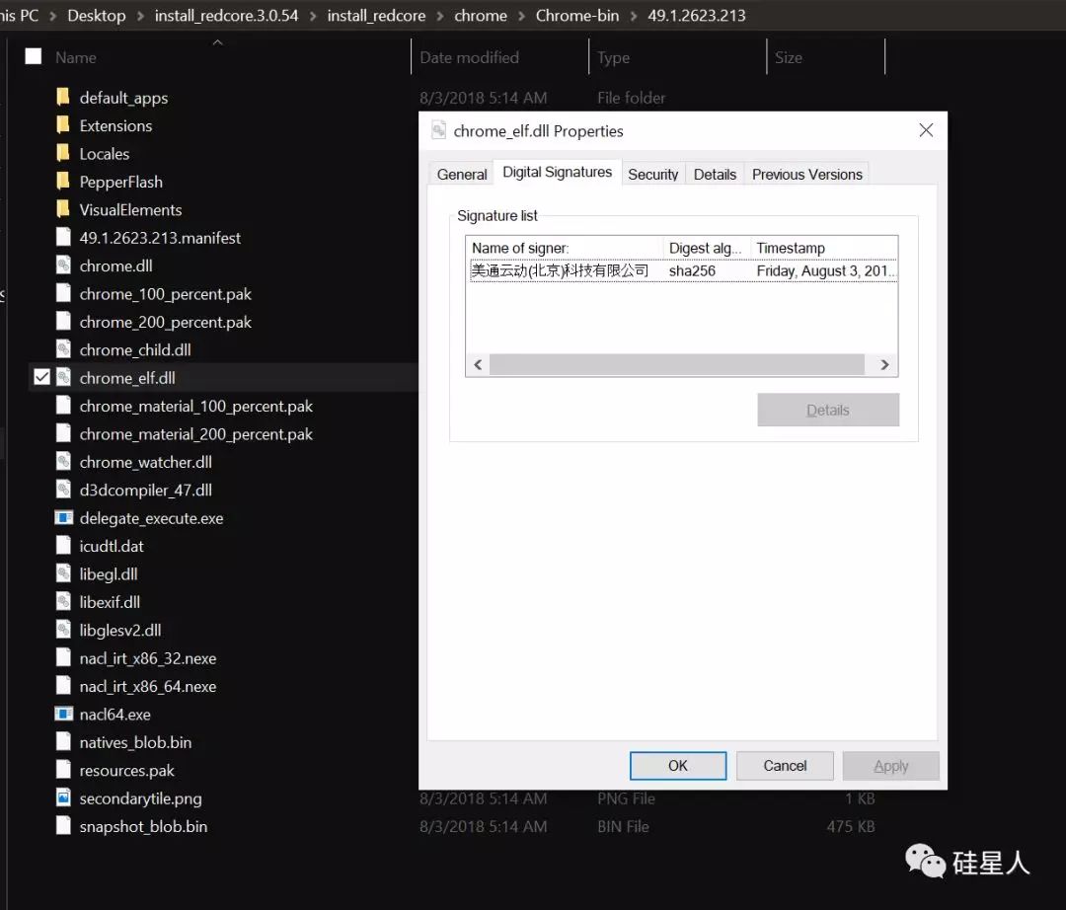The height and width of the screenshot is (910, 1066).
Task: Click the Properties dialog title file icon
Action: tap(439, 130)
